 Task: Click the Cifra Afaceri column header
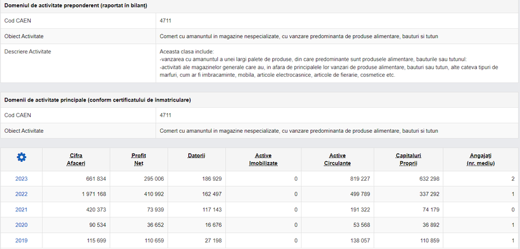tap(76, 159)
